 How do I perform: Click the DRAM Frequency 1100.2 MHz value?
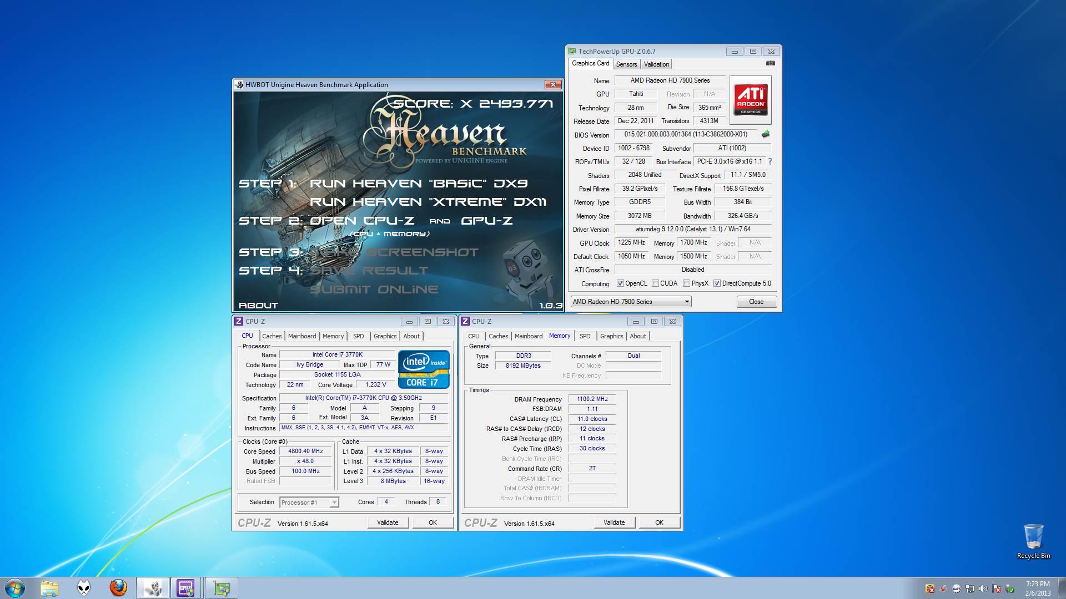(x=592, y=399)
